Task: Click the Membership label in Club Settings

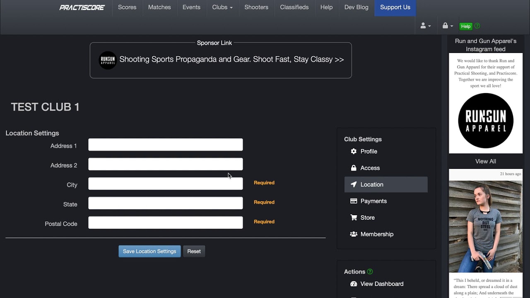Action: click(x=377, y=234)
